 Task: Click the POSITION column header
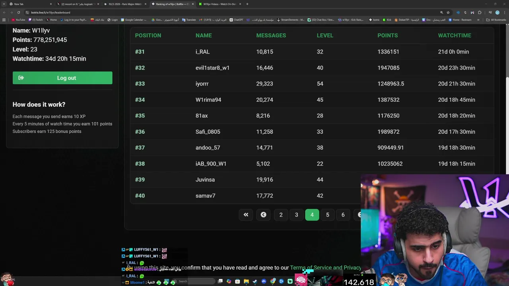(148, 35)
